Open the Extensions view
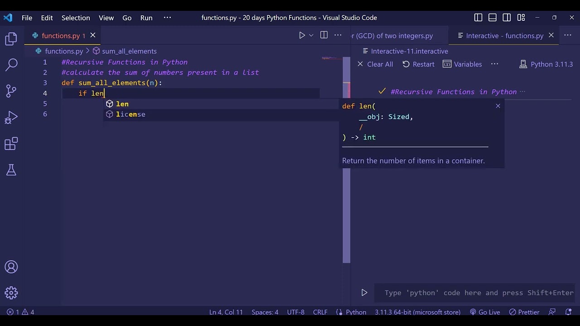 tap(11, 144)
